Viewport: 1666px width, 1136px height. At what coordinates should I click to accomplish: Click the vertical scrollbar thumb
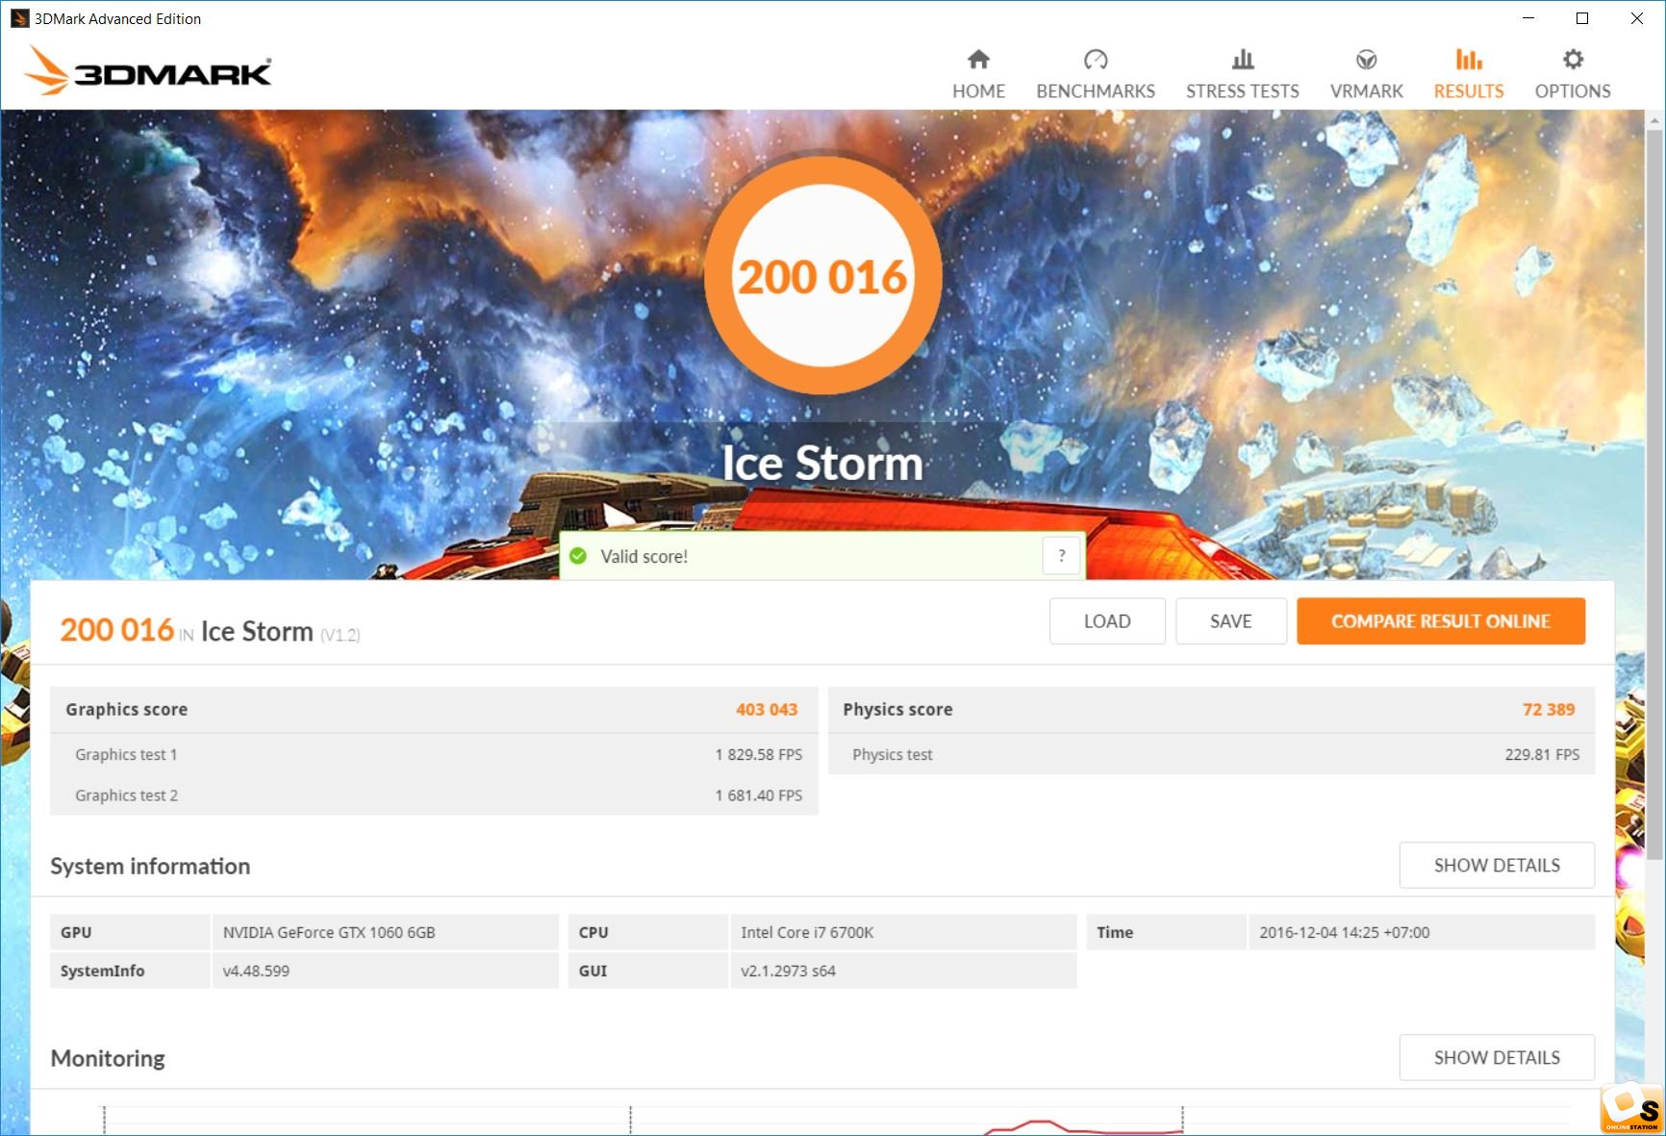1654,494
